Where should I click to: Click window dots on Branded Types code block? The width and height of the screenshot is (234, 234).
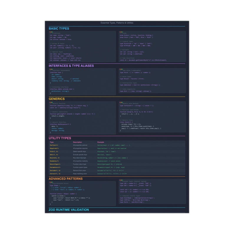(x=121, y=180)
